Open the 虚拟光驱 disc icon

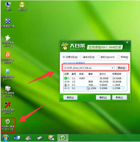coord(22,6)
